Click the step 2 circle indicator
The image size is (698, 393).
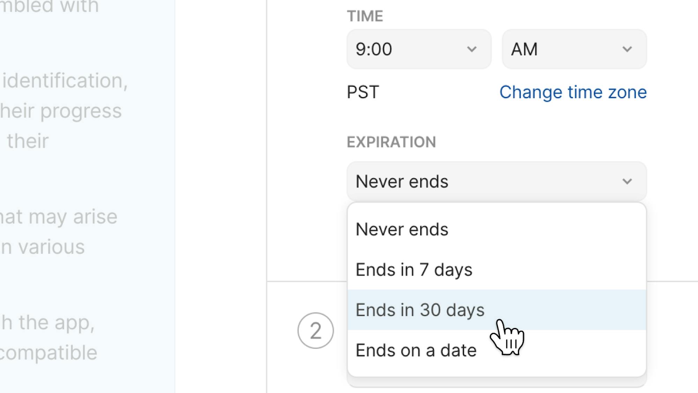315,330
